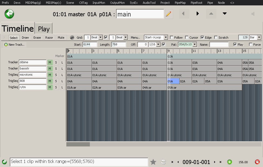Click the round gray knob beside Grid setting
The image size is (263, 167).
[72, 37]
